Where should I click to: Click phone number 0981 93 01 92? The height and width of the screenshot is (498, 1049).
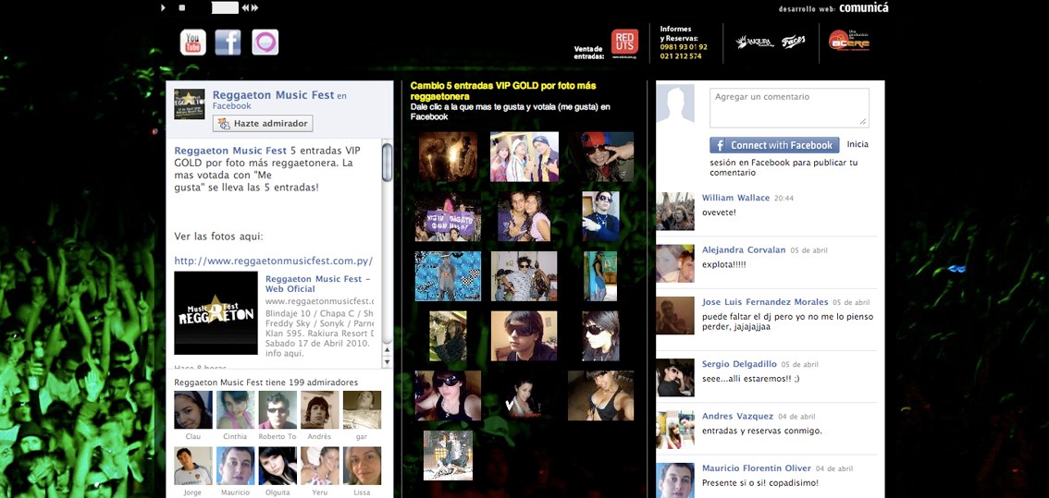683,47
